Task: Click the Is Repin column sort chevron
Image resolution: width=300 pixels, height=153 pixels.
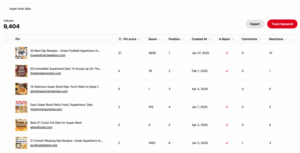Action: click(x=233, y=39)
